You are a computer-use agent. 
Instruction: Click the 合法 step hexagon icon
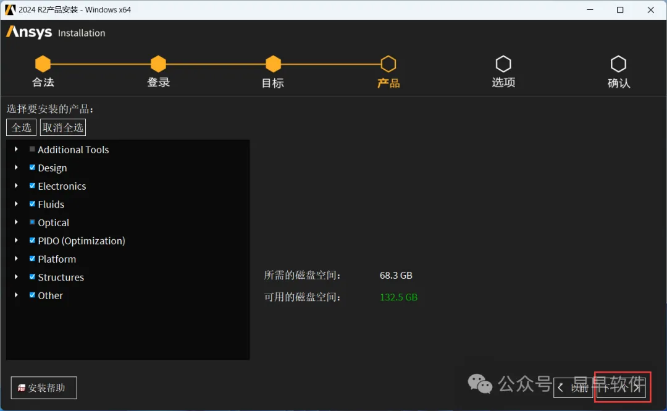[x=43, y=64]
